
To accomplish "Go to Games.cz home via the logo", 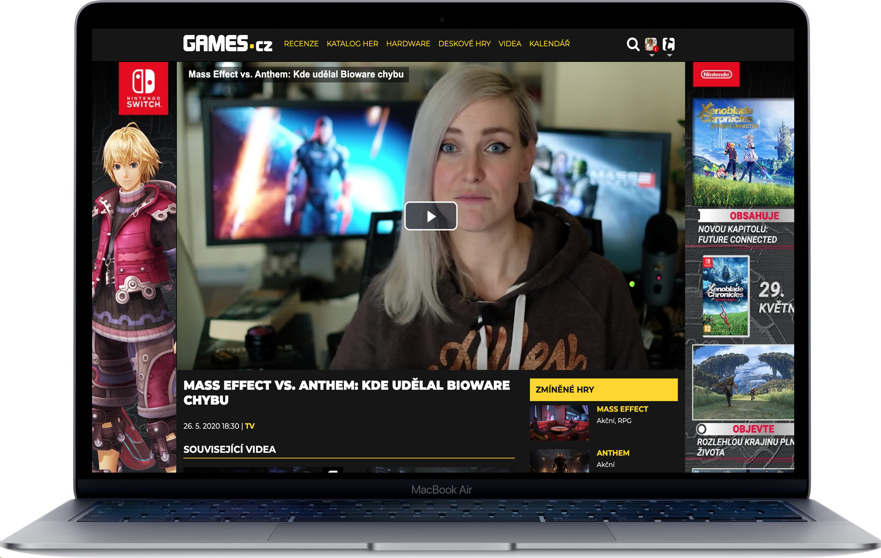I will point(228,44).
